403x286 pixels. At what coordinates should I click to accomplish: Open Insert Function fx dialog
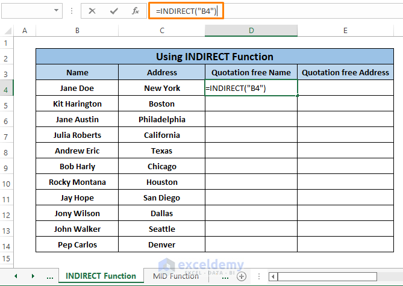click(x=136, y=11)
